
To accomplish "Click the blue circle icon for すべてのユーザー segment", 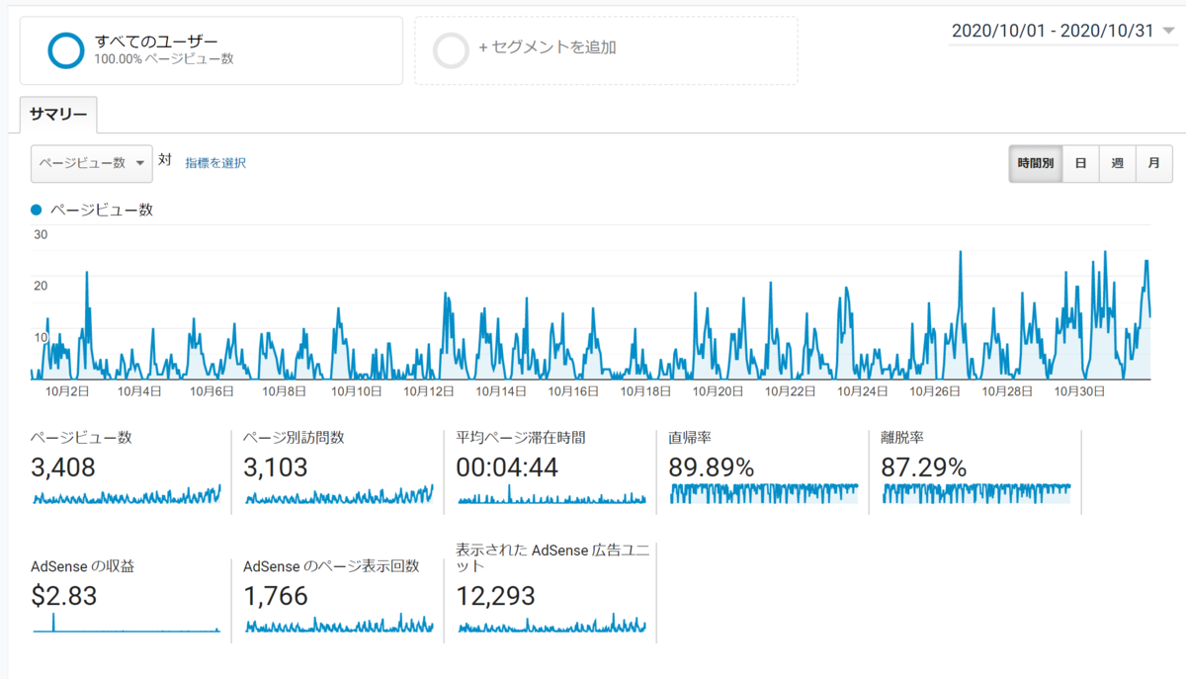I will tap(66, 50).
